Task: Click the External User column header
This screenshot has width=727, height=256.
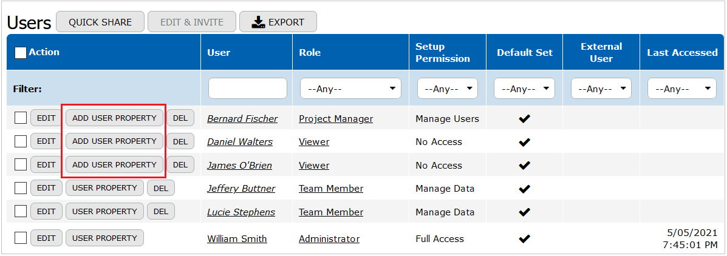Action: point(601,52)
